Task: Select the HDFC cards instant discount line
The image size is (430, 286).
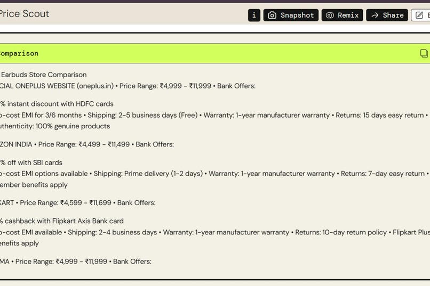Action: tap(57, 104)
